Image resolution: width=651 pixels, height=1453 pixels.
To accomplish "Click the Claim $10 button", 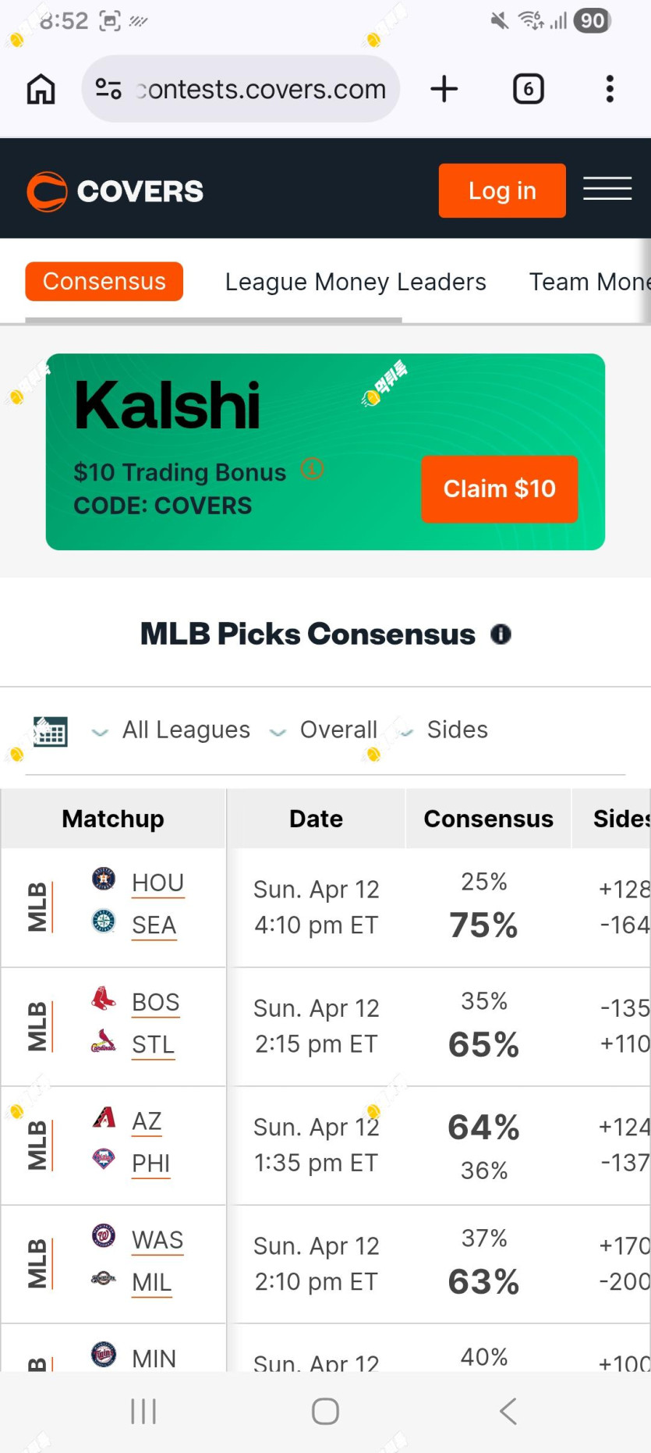I will click(500, 488).
